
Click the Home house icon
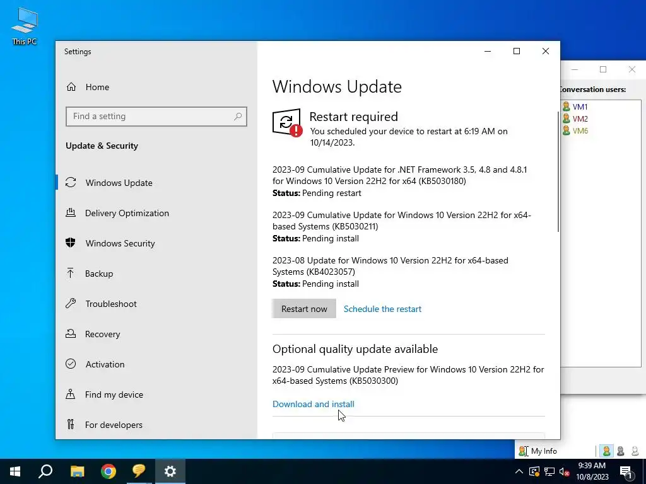71,87
